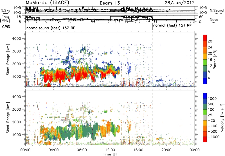Image resolution: width=225 pixels, height=156 pixels.
Task: Pick the red bottom segment of Velocity colorbar
Action: coord(205,139)
